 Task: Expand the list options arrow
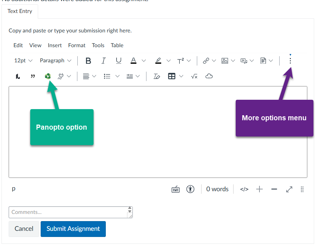pos(117,76)
